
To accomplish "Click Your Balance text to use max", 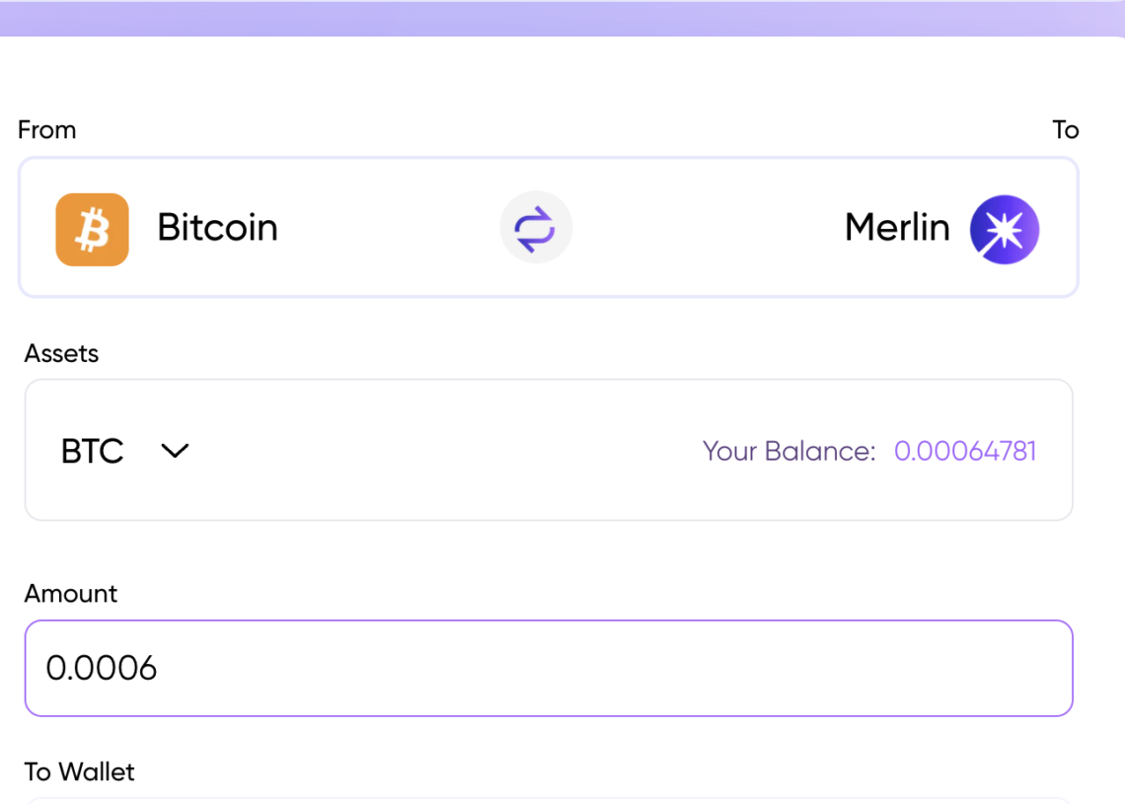I will [x=788, y=451].
